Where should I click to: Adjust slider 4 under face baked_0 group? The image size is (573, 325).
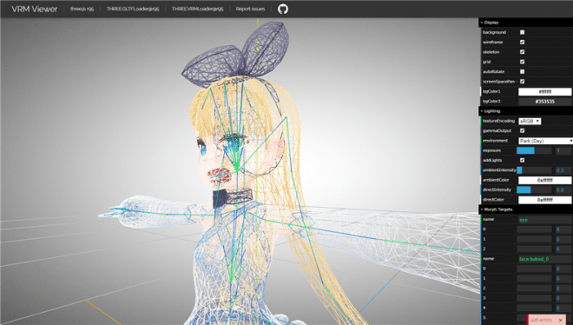click(x=534, y=308)
